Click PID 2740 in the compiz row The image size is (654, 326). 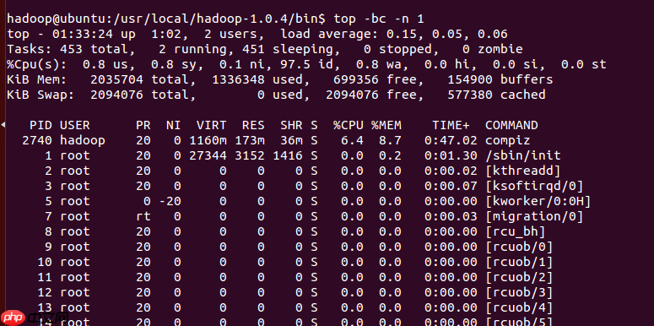[37, 140]
